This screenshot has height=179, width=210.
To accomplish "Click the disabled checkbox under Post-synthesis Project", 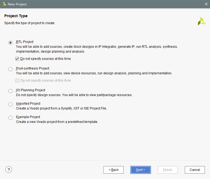I will 17,81.
